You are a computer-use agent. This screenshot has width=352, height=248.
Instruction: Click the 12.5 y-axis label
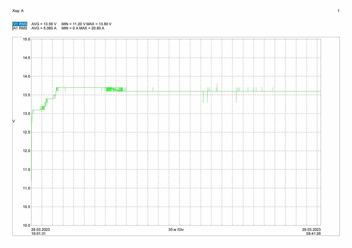[x=26, y=132]
